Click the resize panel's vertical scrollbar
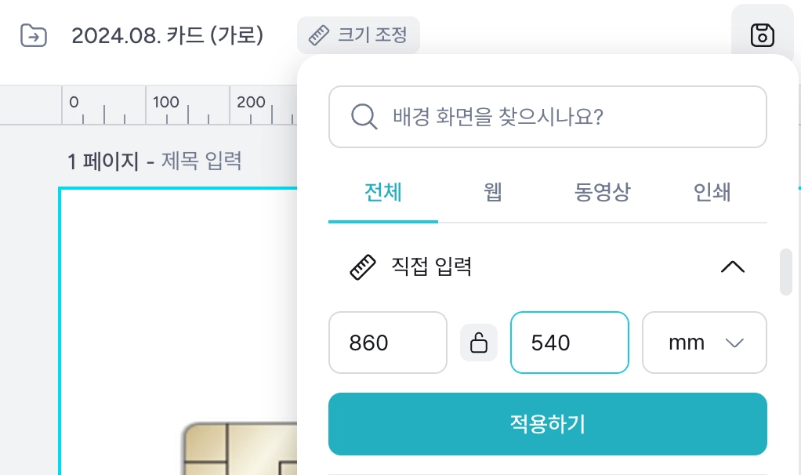 (785, 271)
